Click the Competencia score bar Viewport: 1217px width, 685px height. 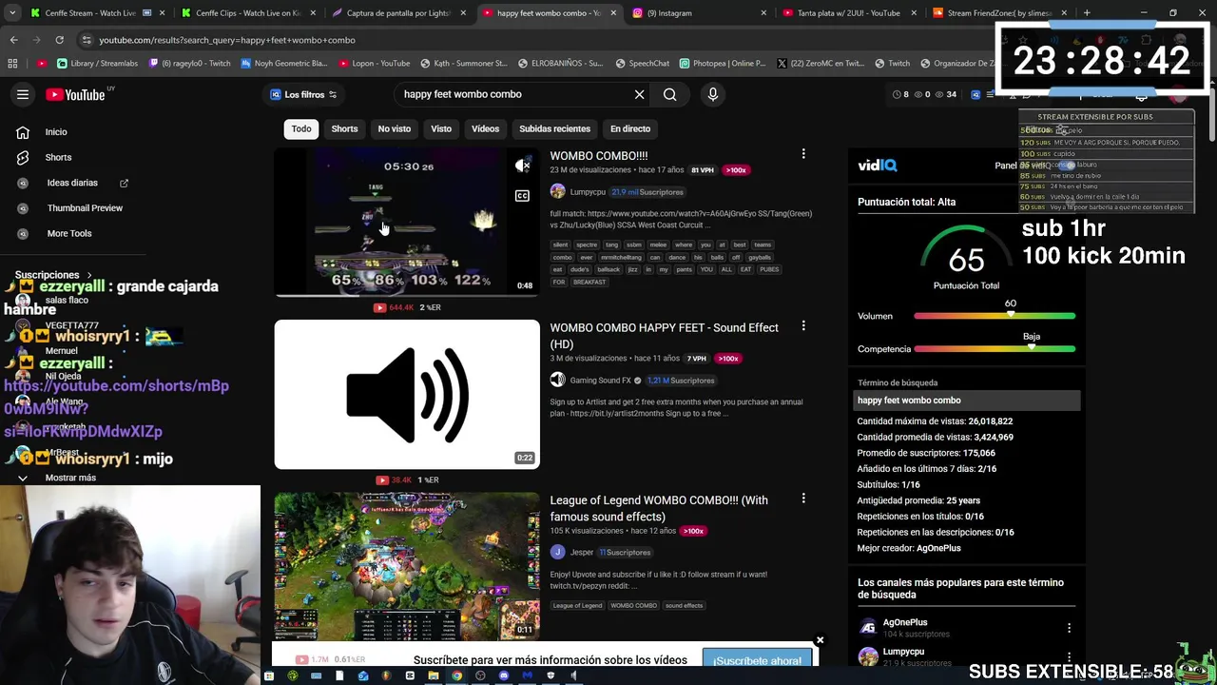coord(995,349)
